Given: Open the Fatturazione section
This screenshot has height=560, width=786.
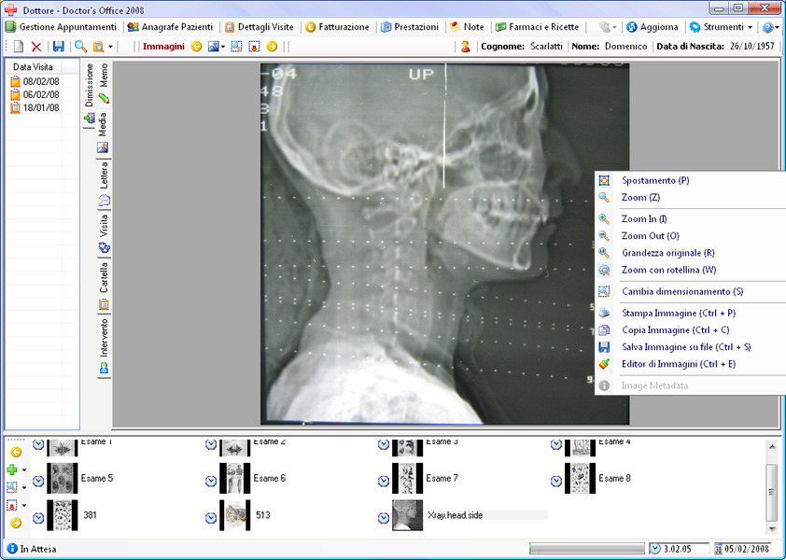Looking at the screenshot, I should point(337,27).
